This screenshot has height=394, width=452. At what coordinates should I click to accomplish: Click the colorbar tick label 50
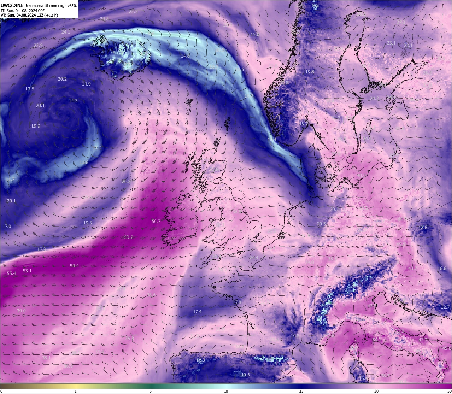pyautogui.click(x=449, y=391)
